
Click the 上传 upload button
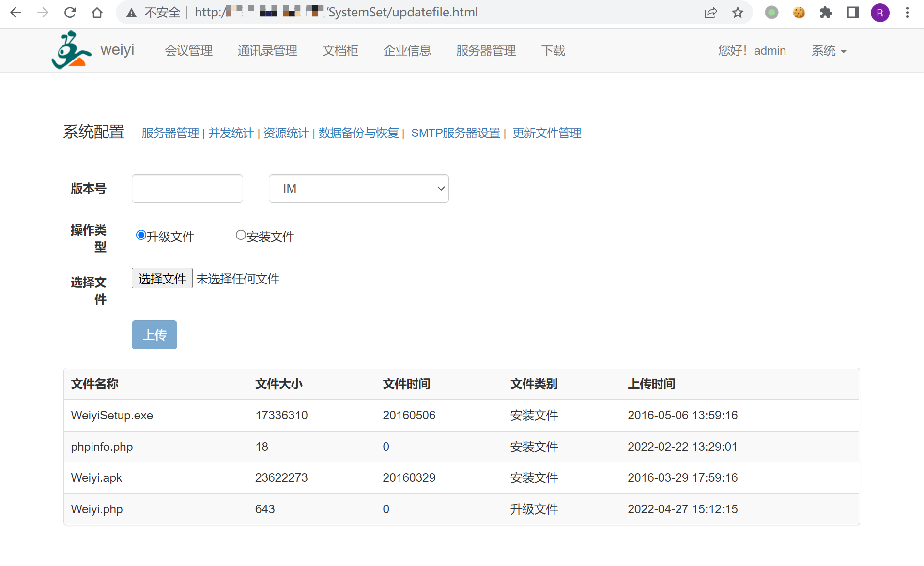[154, 335]
